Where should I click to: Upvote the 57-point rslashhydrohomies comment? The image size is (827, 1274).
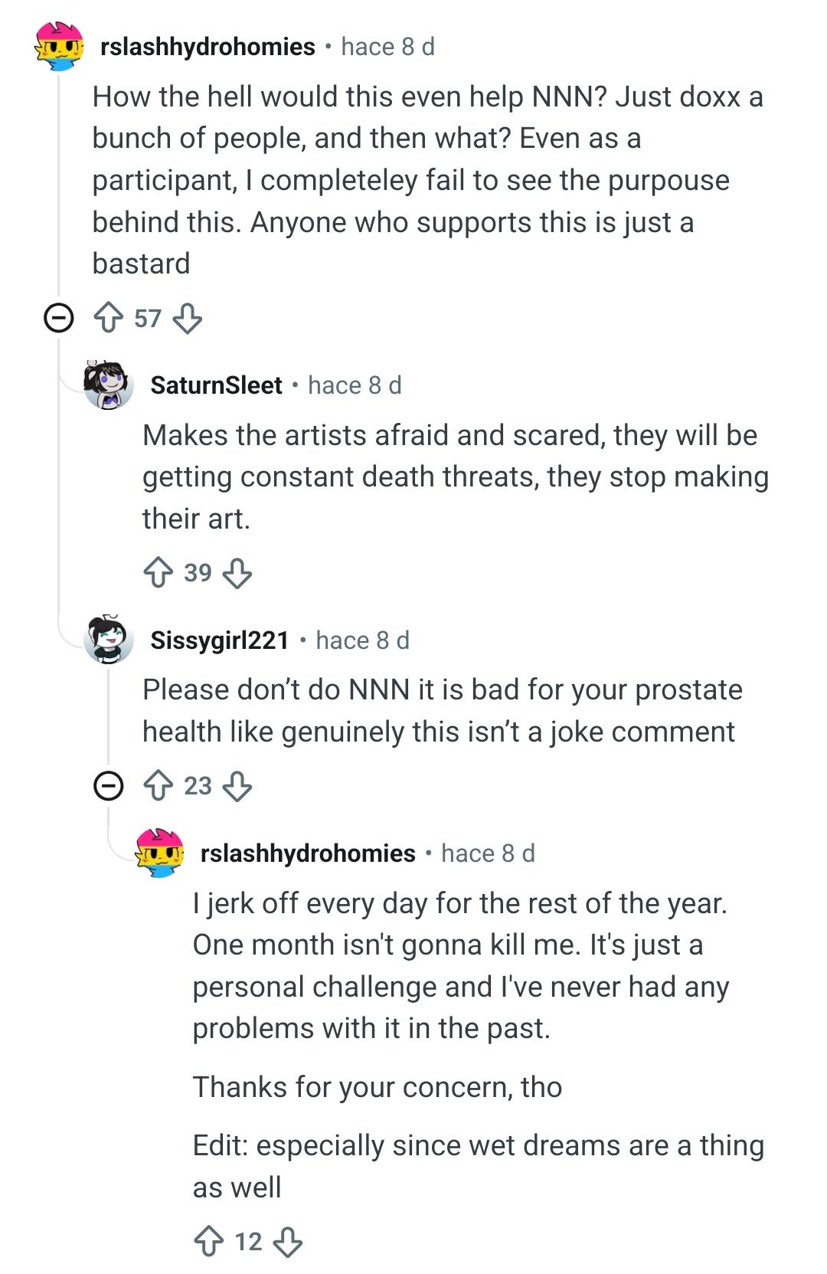[108, 318]
